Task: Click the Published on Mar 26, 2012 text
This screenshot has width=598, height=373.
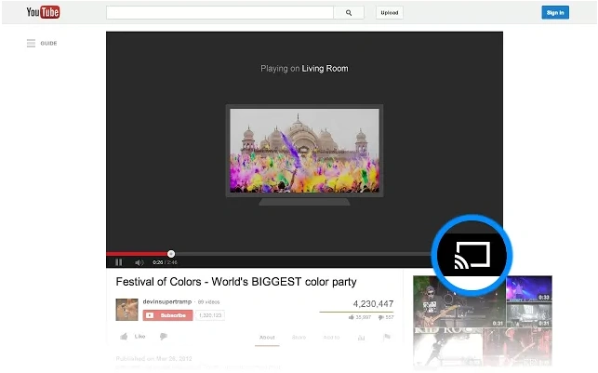Action: pos(153,358)
